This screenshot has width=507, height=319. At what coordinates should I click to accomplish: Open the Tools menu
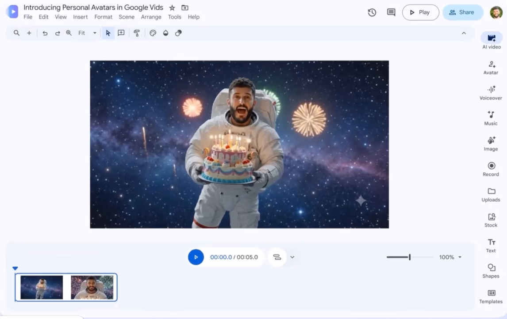pyautogui.click(x=174, y=17)
